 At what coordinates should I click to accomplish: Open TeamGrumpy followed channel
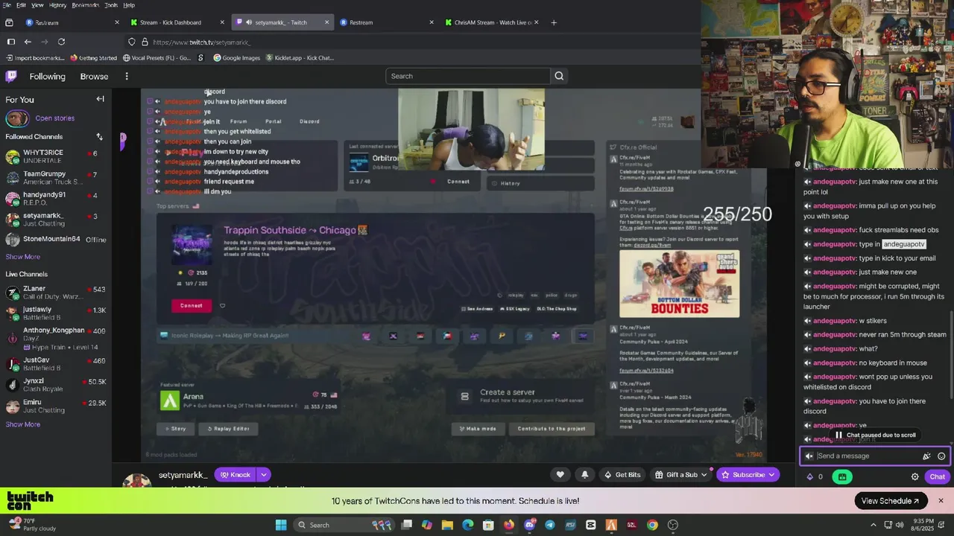(x=56, y=177)
